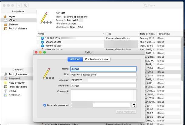
Task: Click the add (+) toolbar button
Action: coord(19,5)
